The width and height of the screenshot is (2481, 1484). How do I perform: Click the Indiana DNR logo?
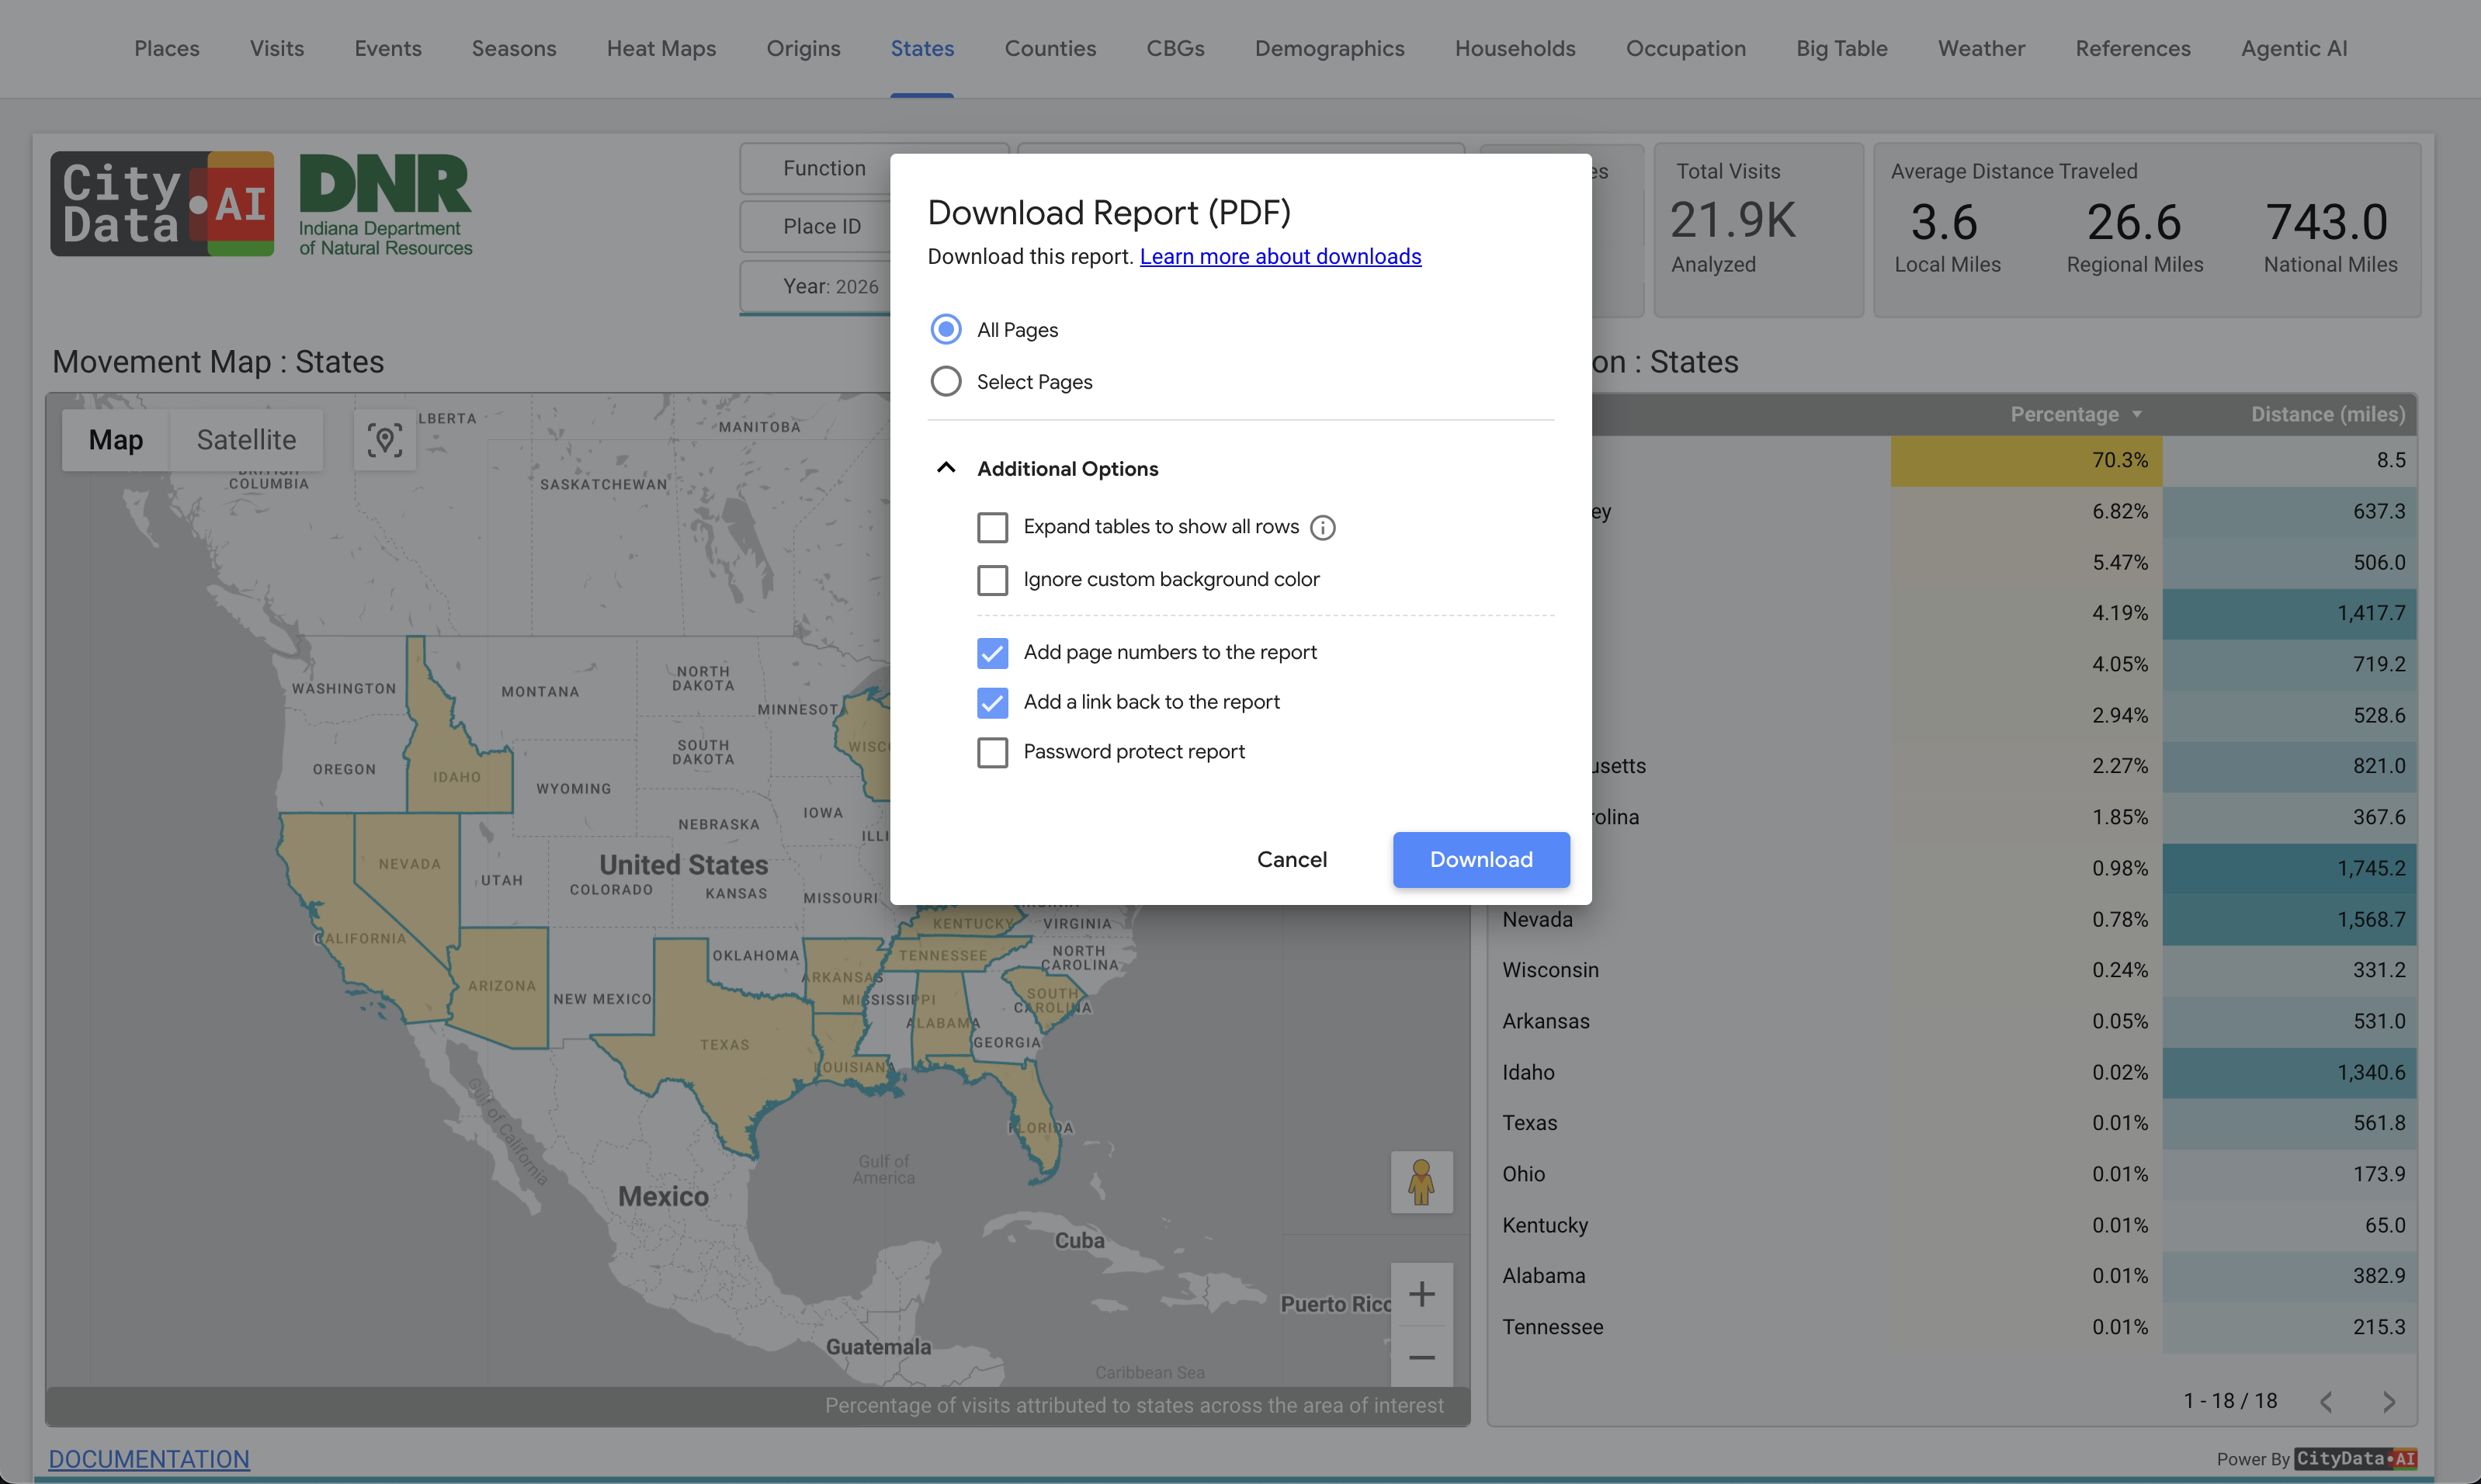click(386, 204)
